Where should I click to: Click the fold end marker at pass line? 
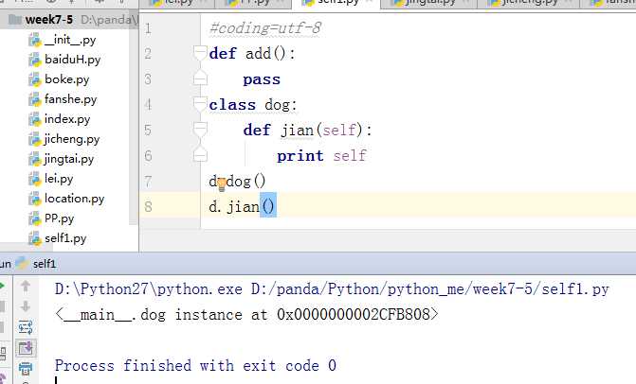(x=200, y=79)
